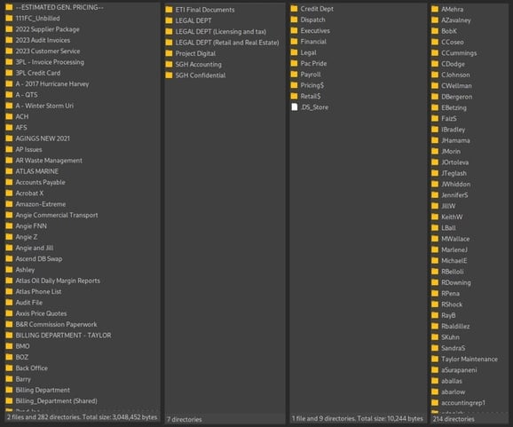513x427 pixels.
Task: Click the 214 directories status text
Action: (x=454, y=418)
